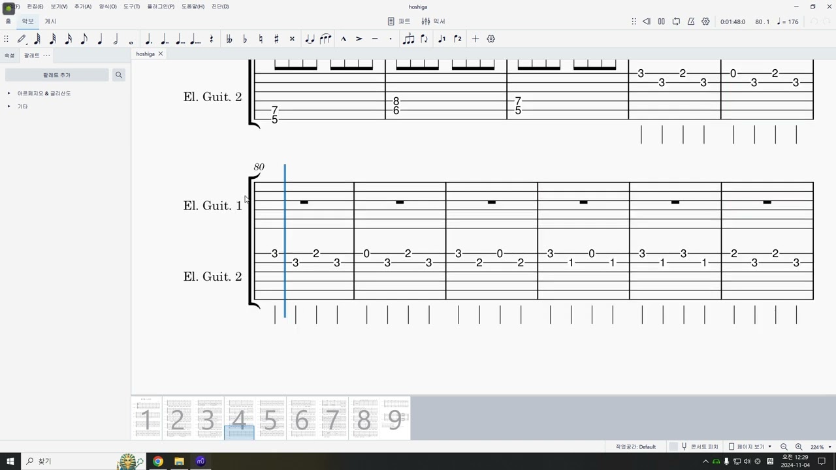Image resolution: width=836 pixels, height=470 pixels.
Task: Show hidden system tray icons
Action: (x=705, y=462)
